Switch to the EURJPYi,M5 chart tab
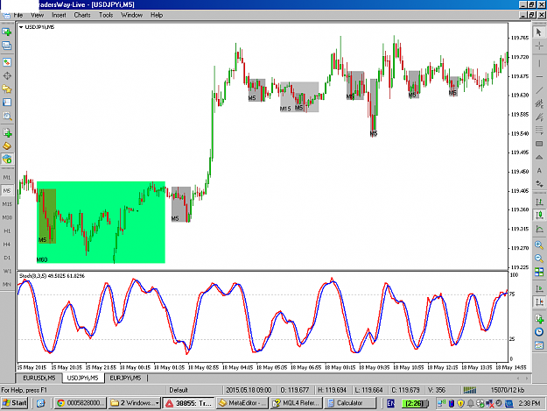547x411 pixels. coord(125,378)
